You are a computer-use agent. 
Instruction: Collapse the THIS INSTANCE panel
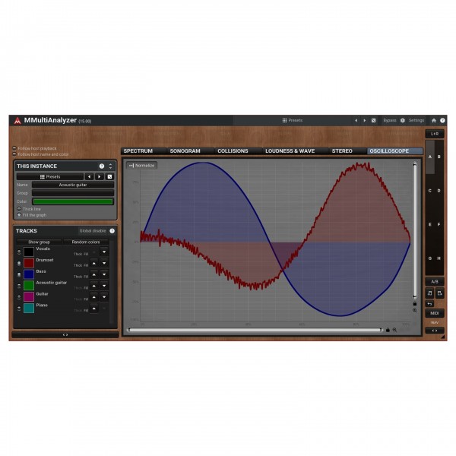pyautogui.click(x=110, y=166)
